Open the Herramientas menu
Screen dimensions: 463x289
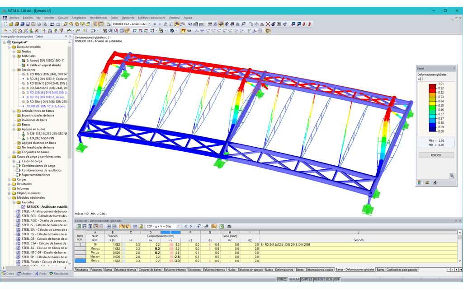click(98, 18)
